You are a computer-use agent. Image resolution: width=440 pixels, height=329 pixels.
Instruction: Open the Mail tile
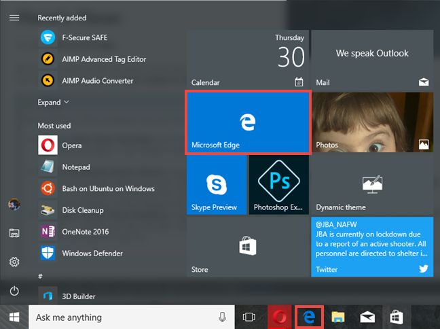372,59
